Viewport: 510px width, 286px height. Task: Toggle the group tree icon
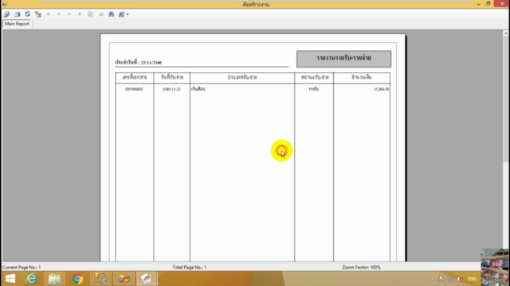(x=38, y=14)
